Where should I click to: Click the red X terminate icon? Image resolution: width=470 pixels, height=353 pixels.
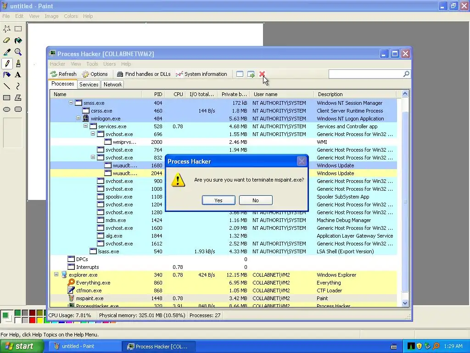[x=262, y=74]
